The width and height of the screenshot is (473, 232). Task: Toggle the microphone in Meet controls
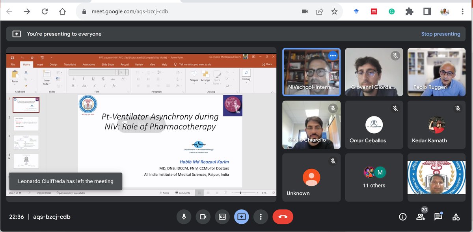(x=184, y=217)
